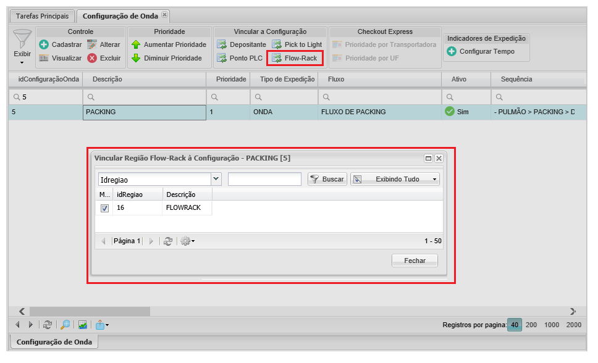Sort by the main grid Descrição column header
The height and width of the screenshot is (363, 598).
pyautogui.click(x=144, y=79)
